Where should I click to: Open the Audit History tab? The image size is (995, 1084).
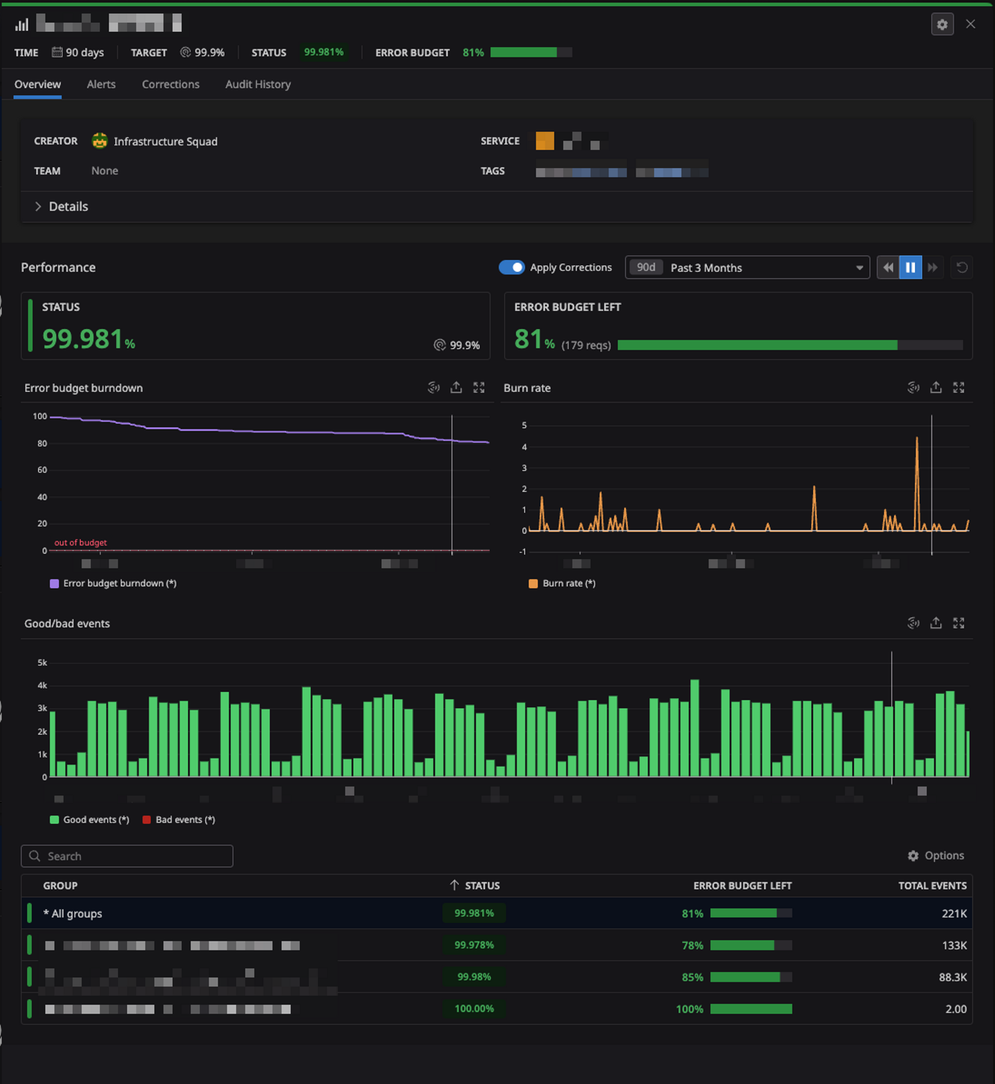coord(258,84)
